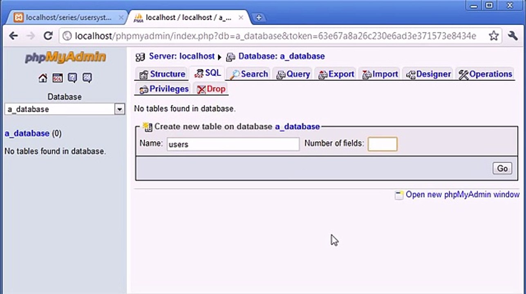
Task: Open phpMyAdmin documentation help icon
Action: [72, 78]
